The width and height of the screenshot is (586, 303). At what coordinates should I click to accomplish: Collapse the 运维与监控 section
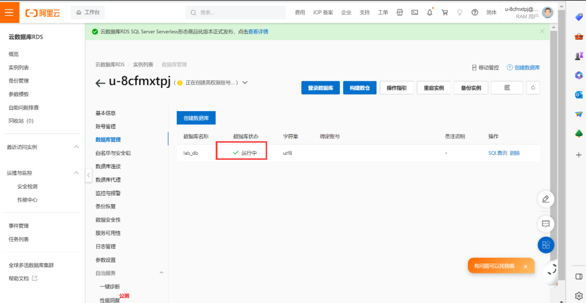[76, 173]
